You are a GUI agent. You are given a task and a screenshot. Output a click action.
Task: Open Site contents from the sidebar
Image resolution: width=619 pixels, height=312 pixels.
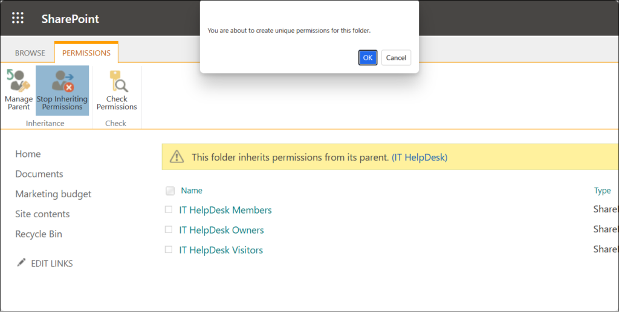pos(42,214)
